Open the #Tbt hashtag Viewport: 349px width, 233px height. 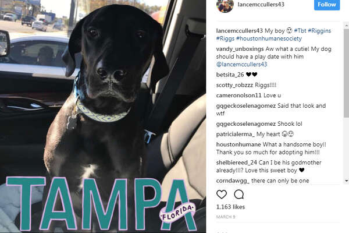[300, 30]
